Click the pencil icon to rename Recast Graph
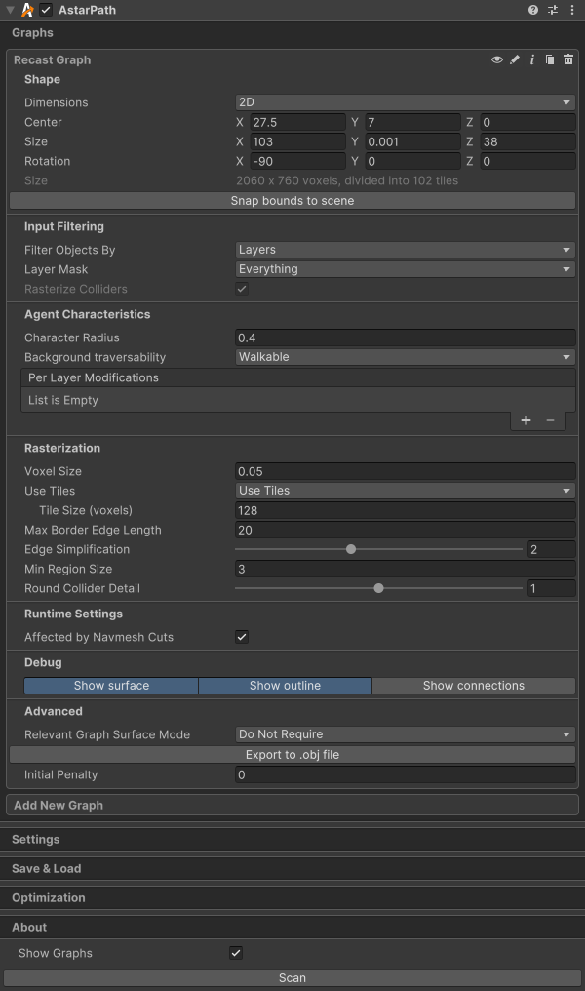The width and height of the screenshot is (585, 991). click(515, 59)
